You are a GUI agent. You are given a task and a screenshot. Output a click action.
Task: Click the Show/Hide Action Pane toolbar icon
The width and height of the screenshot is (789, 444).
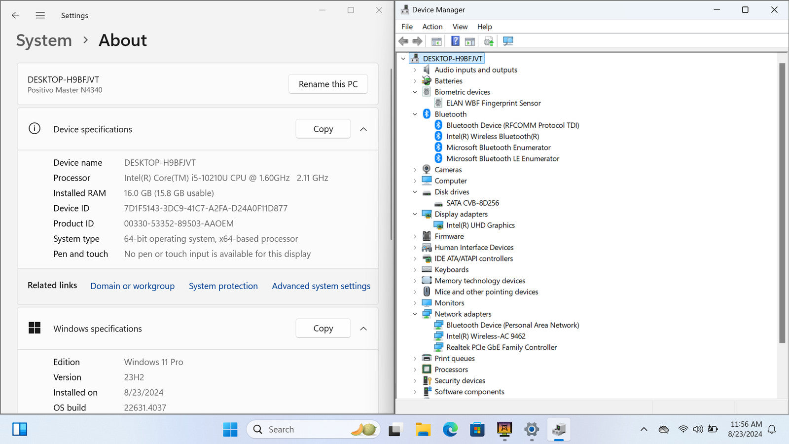470,41
